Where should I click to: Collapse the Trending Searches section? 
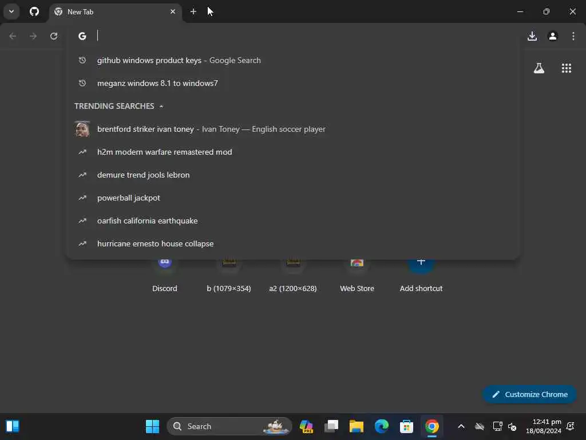click(x=161, y=106)
